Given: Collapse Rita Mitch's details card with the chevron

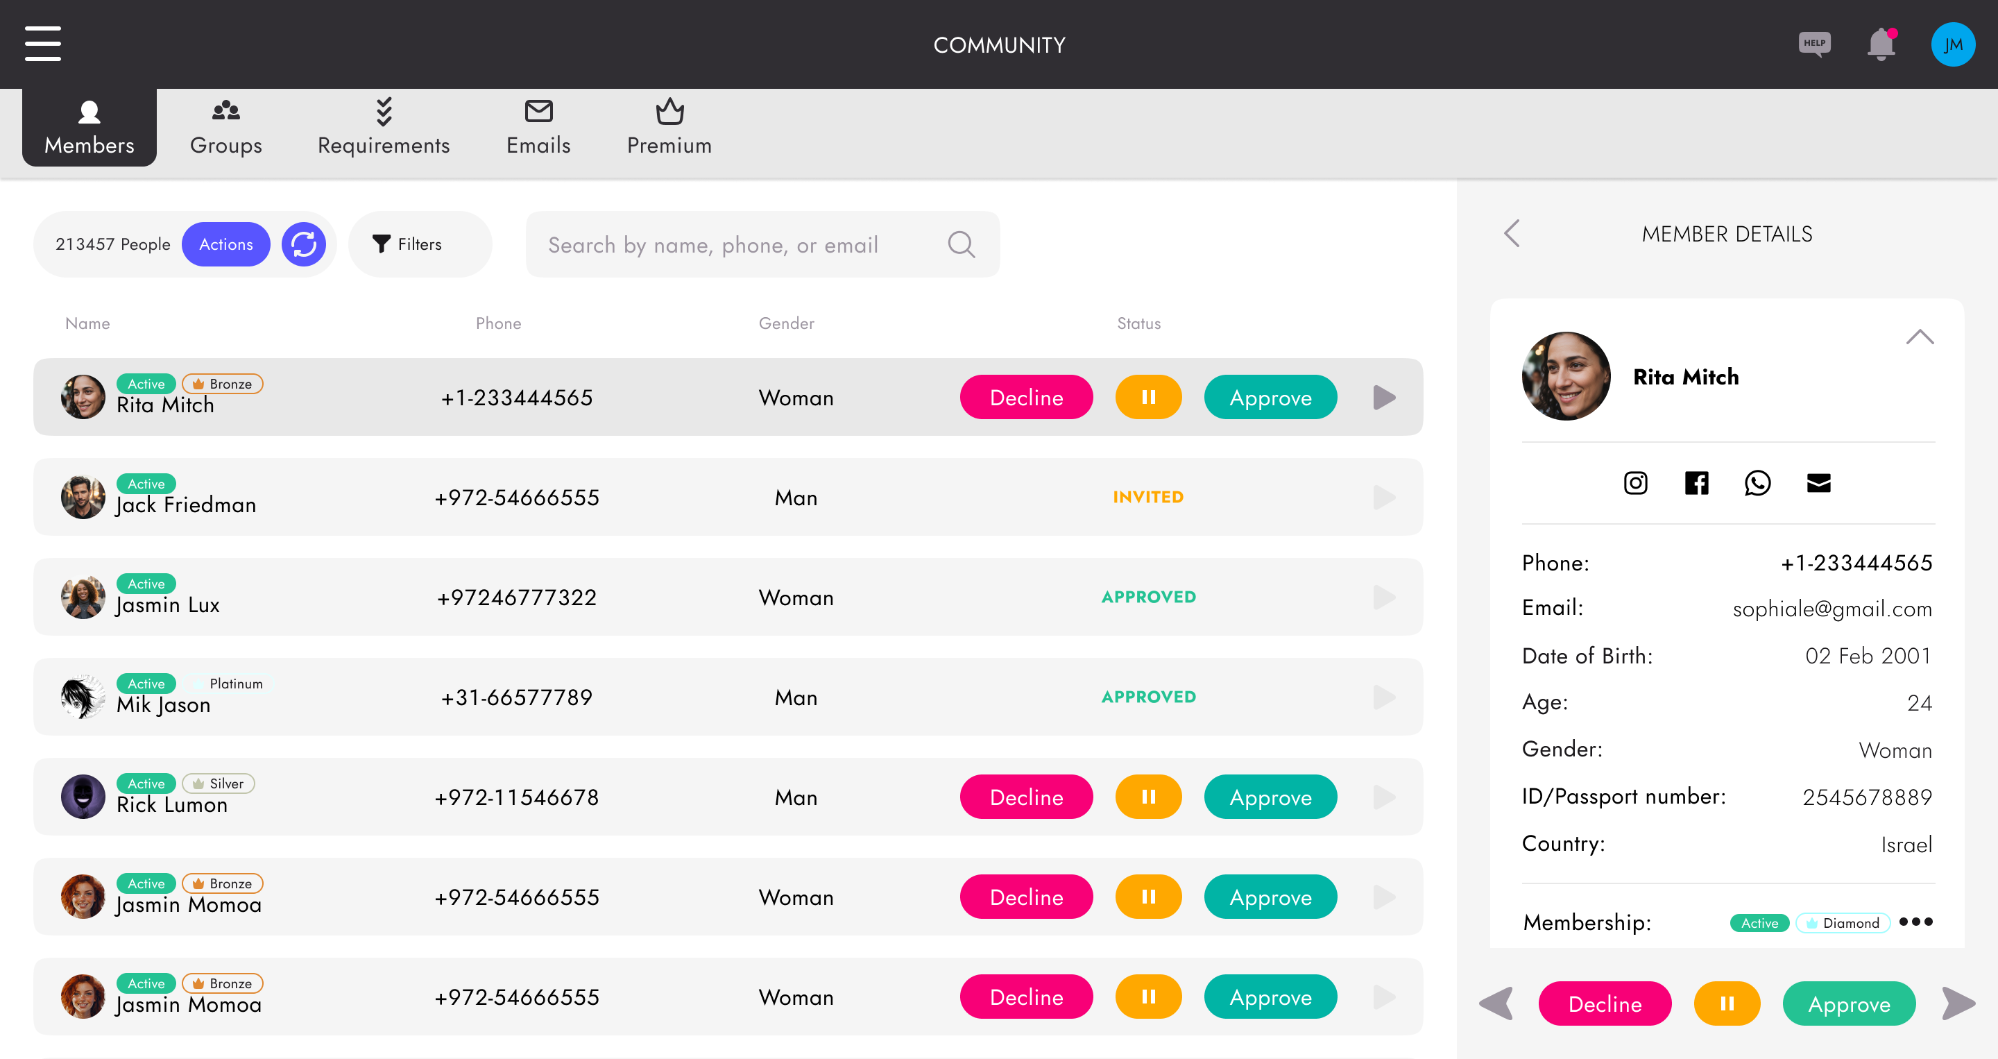Looking at the screenshot, I should point(1920,337).
